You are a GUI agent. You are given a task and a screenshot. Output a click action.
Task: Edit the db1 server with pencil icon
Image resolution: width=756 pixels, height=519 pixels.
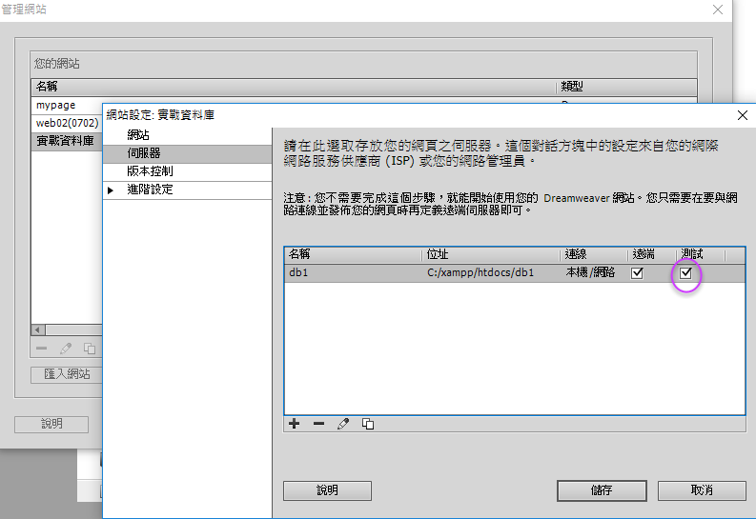coord(343,424)
